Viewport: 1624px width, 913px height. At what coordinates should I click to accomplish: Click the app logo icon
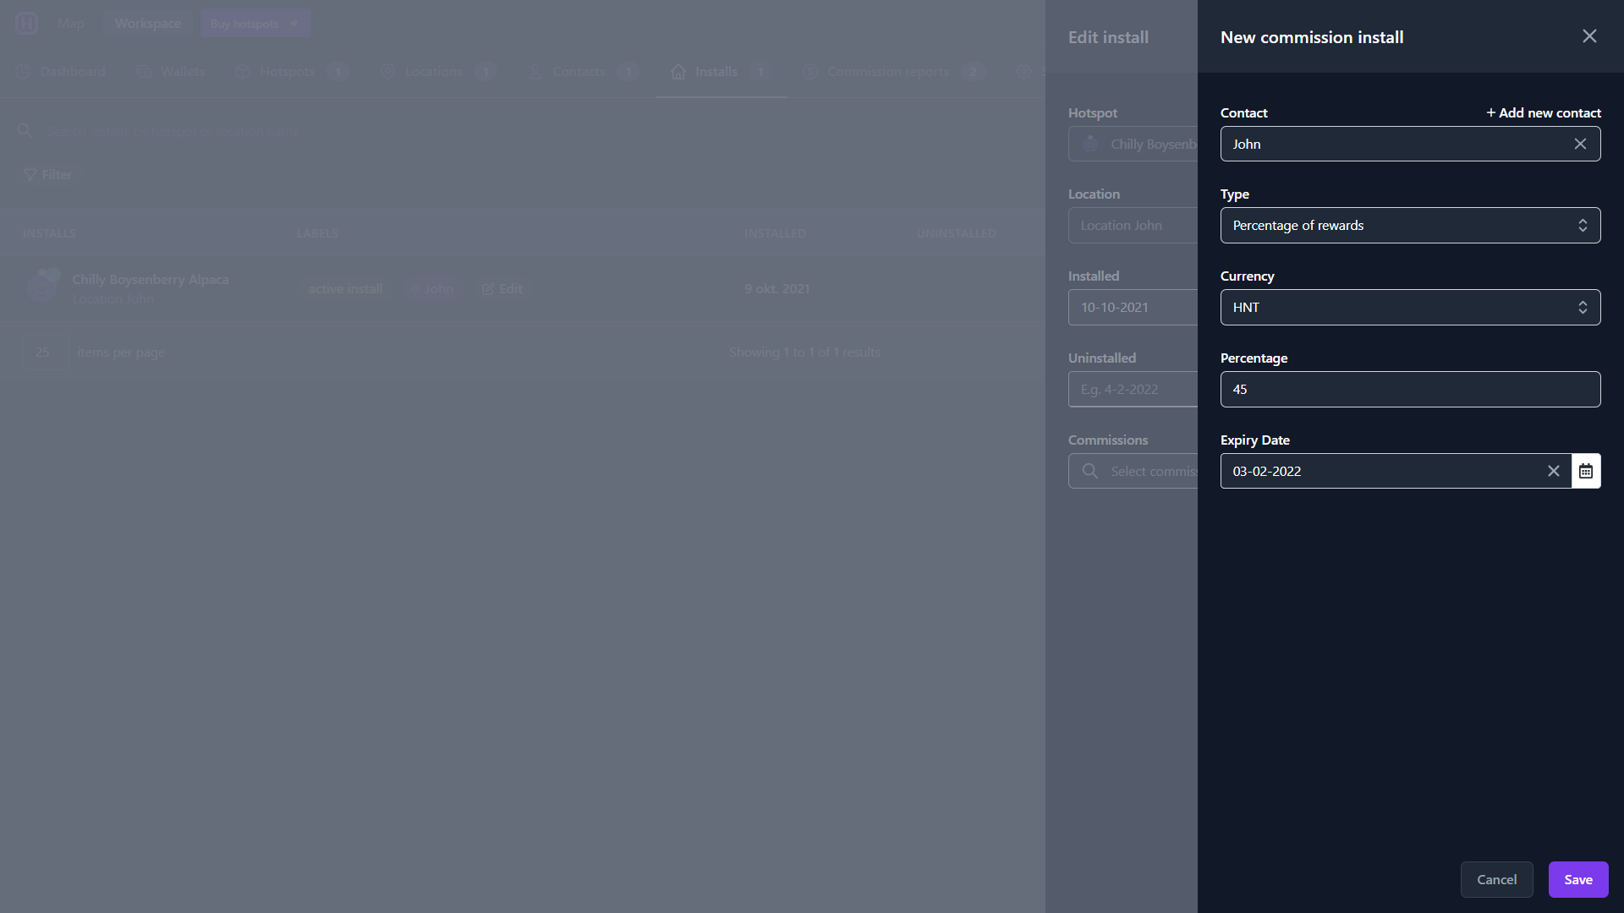[x=26, y=23]
